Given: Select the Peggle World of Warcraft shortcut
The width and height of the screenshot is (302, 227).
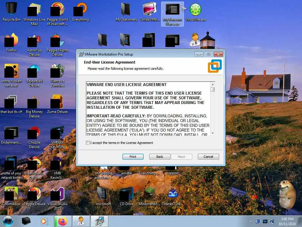Looking at the screenshot, I should pyautogui.click(x=58, y=14).
